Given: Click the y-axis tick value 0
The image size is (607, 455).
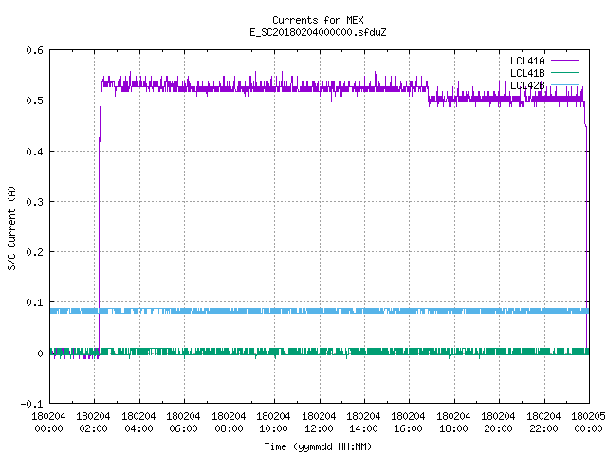Looking at the screenshot, I should point(40,354).
